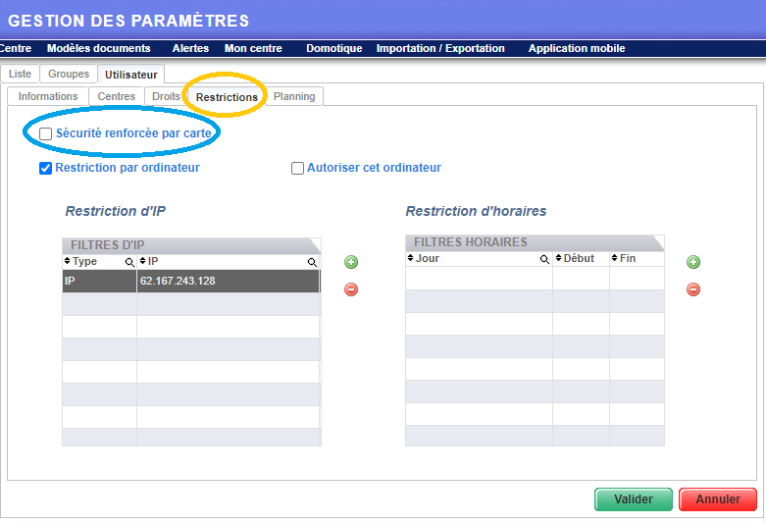Cancel with the red Annuler button

click(x=717, y=499)
